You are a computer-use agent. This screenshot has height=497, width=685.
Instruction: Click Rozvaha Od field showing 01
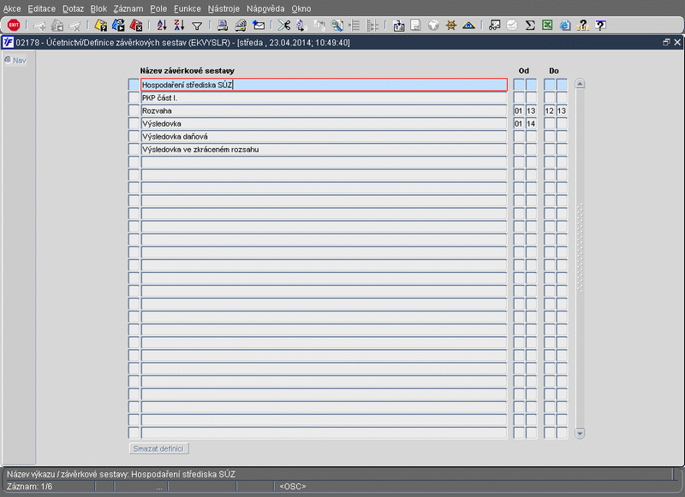[x=519, y=111]
